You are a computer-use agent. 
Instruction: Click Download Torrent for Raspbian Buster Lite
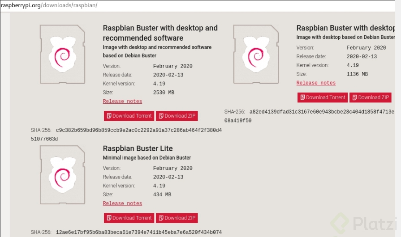click(x=129, y=218)
